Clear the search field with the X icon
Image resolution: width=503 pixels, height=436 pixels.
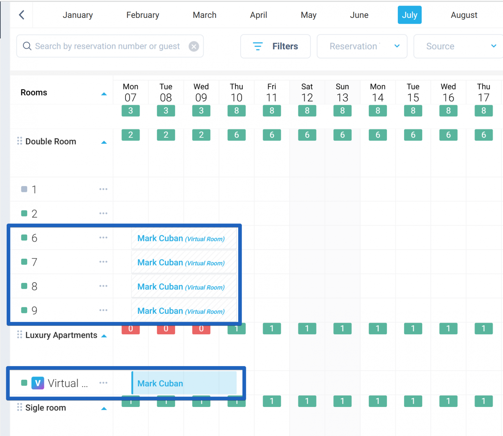click(x=194, y=46)
